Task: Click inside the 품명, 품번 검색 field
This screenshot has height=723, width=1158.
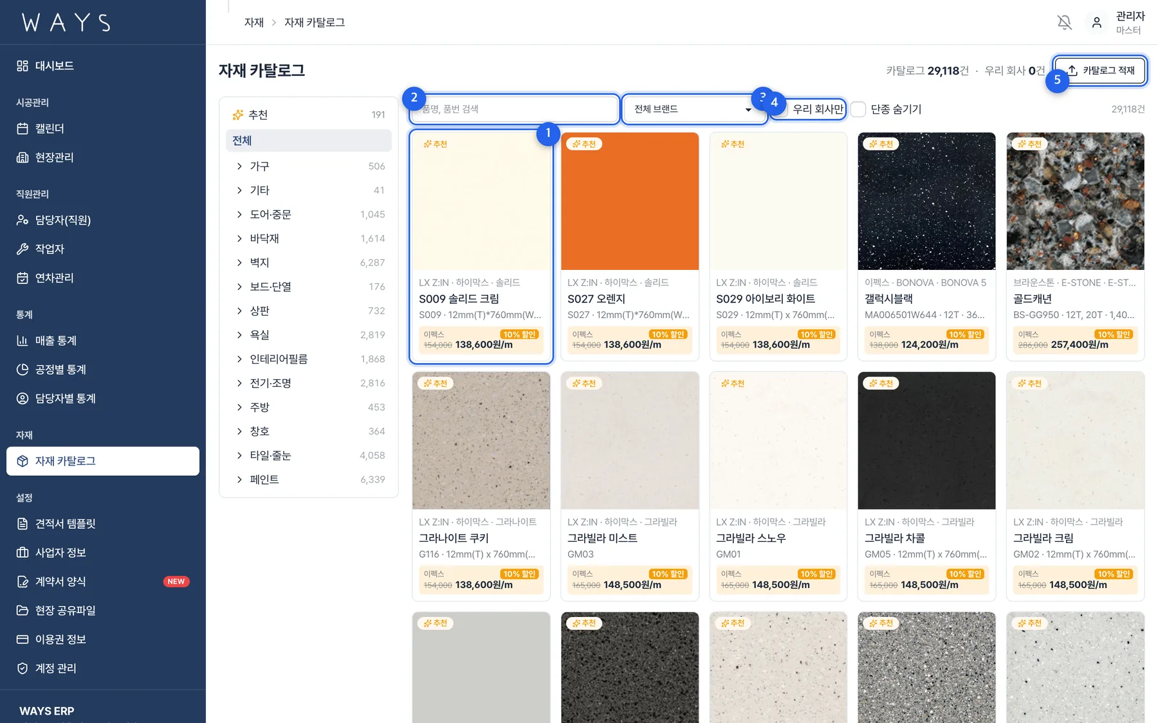Action: click(515, 109)
